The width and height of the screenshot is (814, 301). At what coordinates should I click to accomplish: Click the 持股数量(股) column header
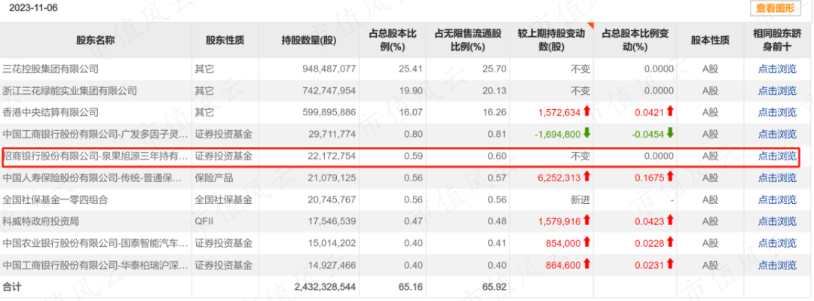(308, 41)
